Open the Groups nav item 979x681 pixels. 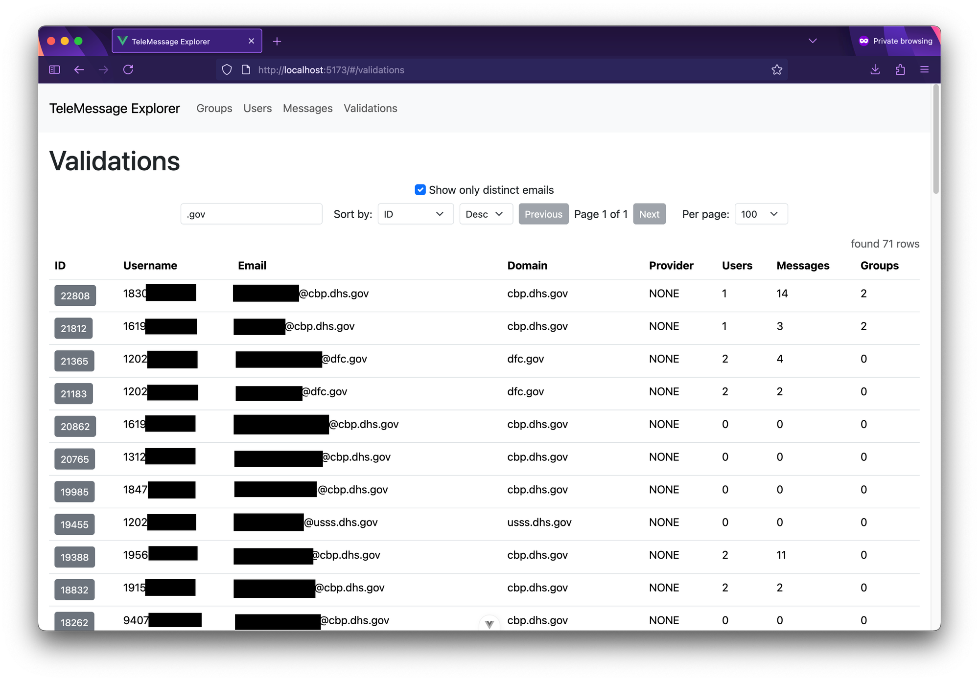[214, 108]
